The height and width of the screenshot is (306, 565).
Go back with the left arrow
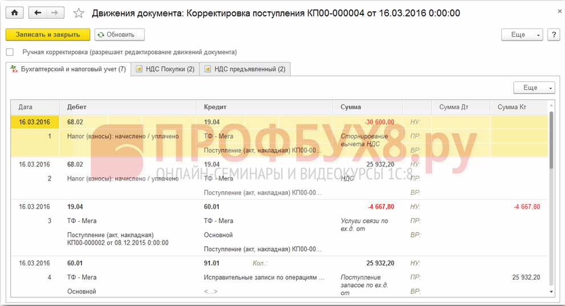[38, 13]
